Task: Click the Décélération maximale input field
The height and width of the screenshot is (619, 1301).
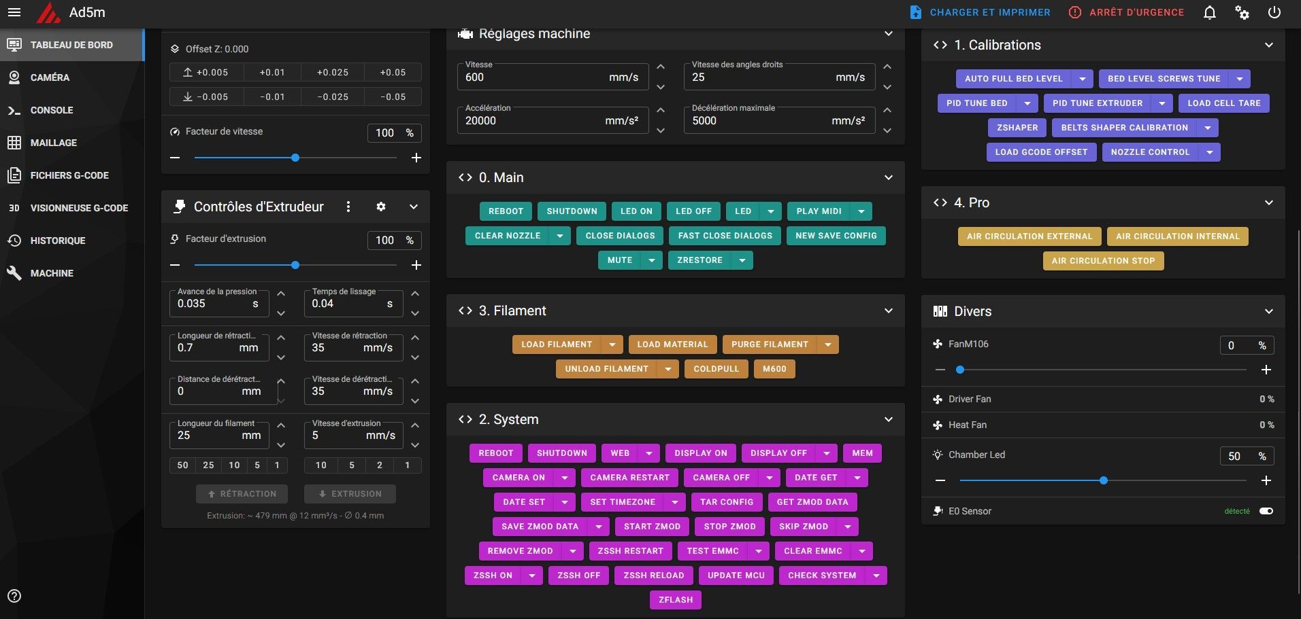Action: [x=779, y=120]
